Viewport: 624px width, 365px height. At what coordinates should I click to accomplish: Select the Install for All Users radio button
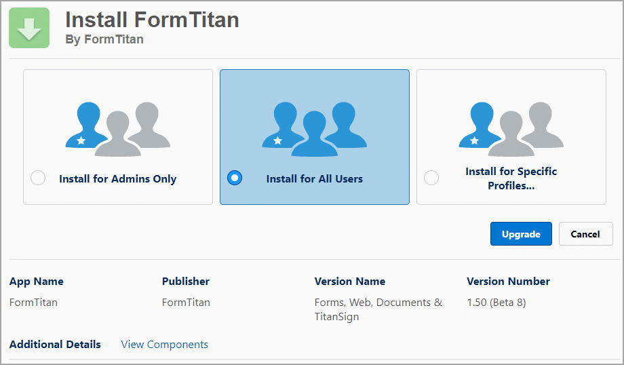pos(235,178)
